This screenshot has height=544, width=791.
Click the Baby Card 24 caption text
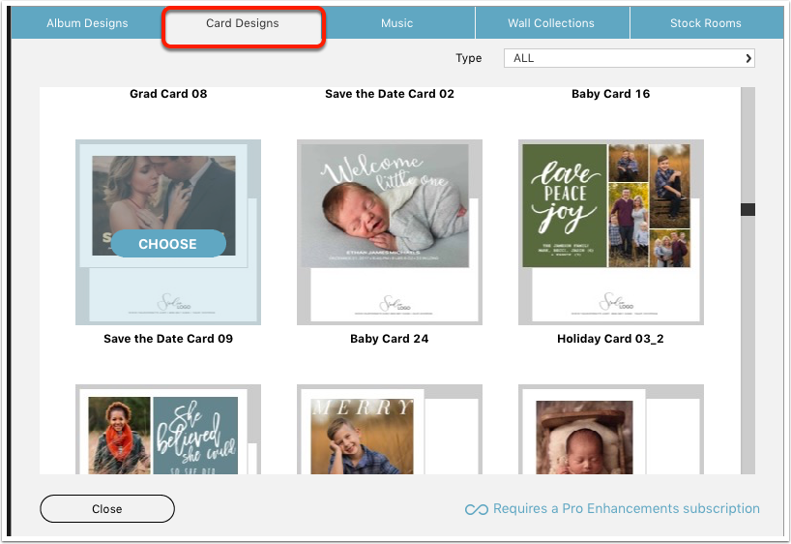coord(390,339)
